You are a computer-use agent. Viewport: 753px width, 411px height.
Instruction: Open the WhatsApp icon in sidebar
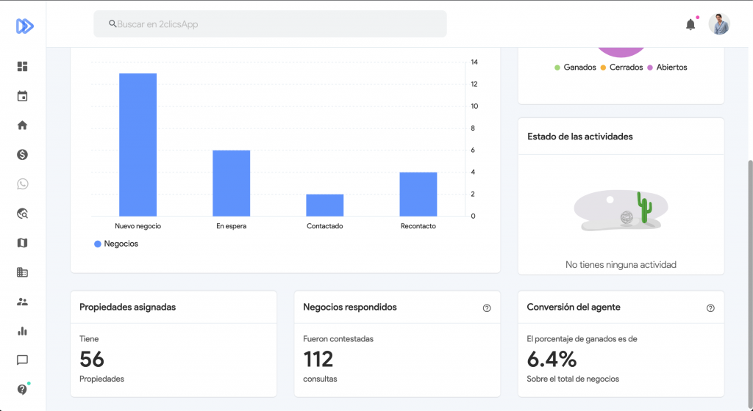point(23,184)
